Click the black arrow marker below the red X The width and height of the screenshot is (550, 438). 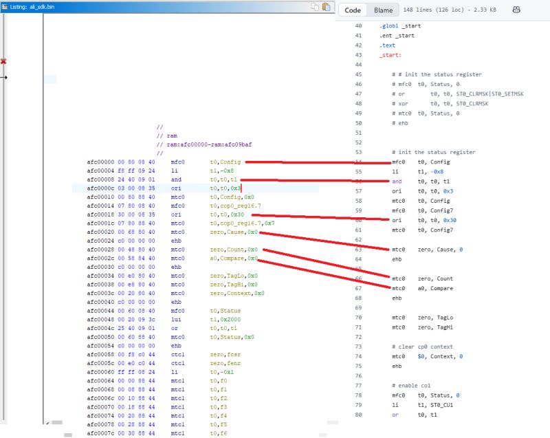[x=3, y=78]
